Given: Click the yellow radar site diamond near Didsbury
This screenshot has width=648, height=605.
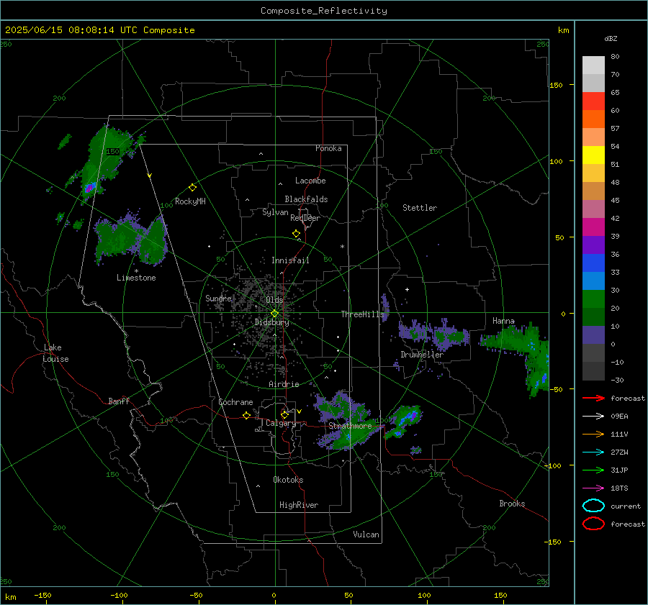Looking at the screenshot, I should 274,314.
